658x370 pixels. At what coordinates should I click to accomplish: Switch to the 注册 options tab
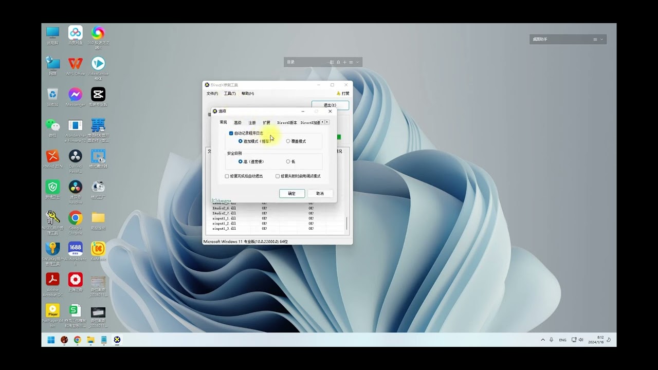coord(252,123)
